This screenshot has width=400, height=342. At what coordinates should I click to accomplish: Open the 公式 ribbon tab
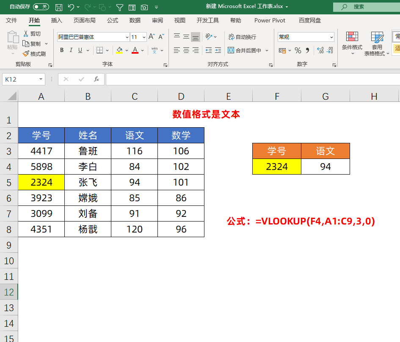[x=113, y=20]
